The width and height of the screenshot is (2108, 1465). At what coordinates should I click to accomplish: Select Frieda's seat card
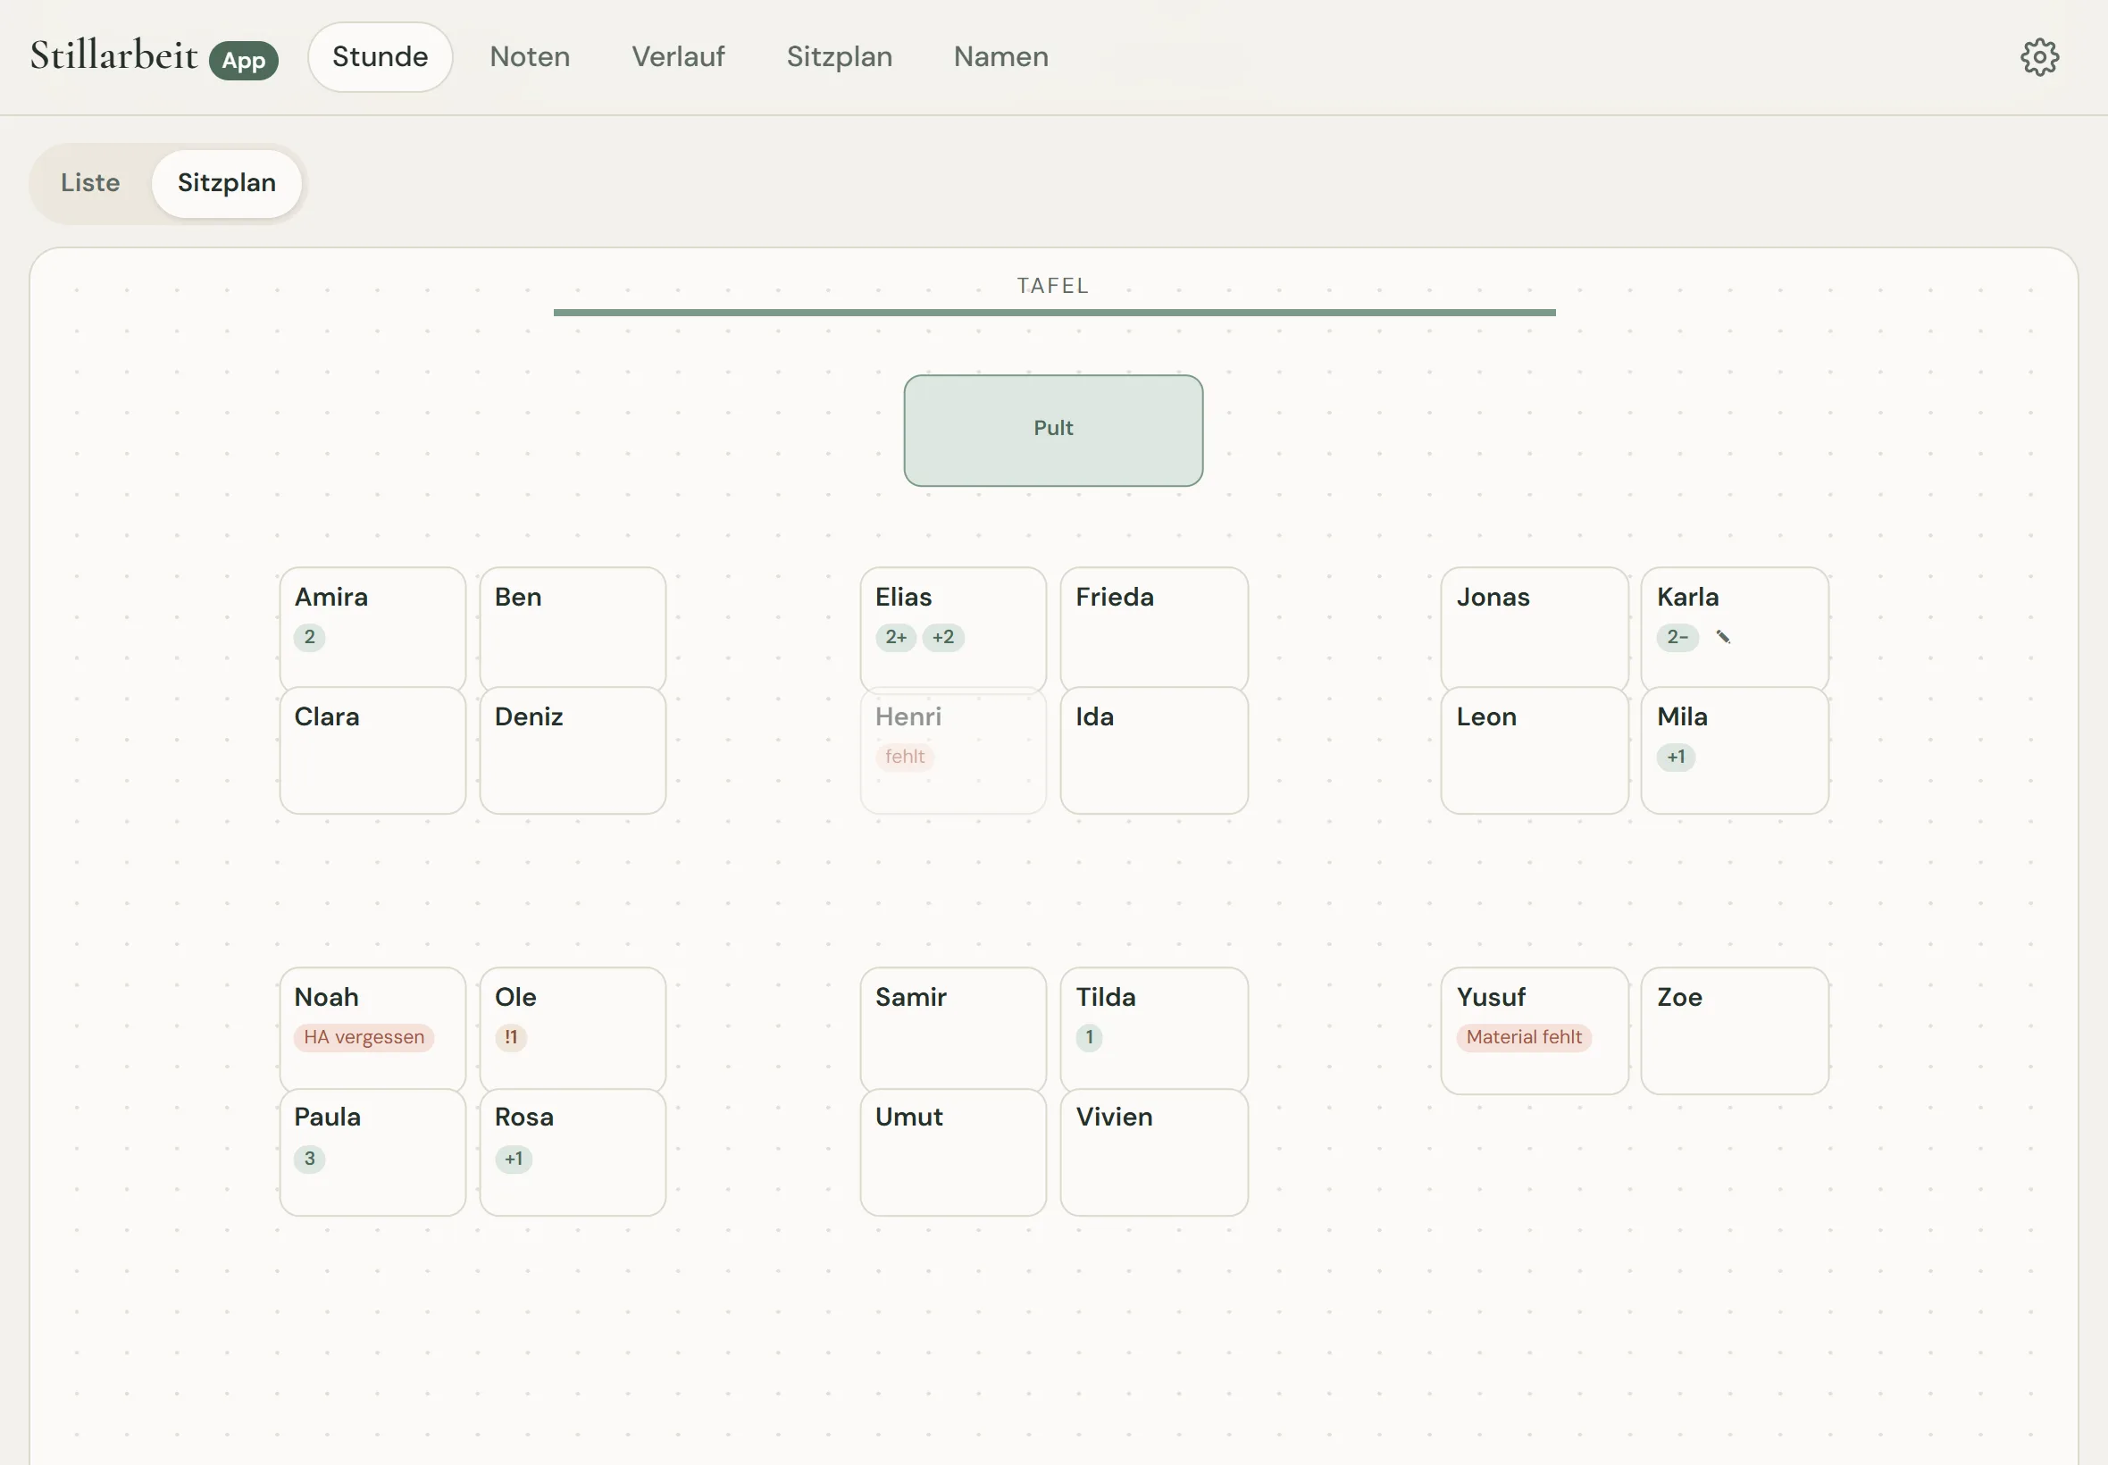click(1153, 629)
